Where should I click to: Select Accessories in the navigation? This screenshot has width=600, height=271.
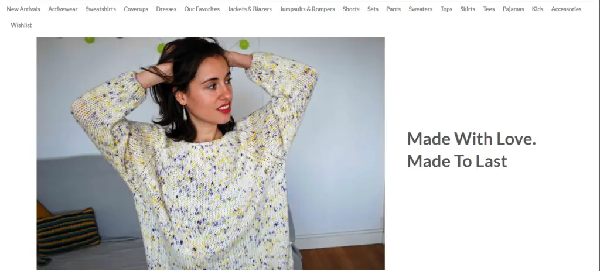click(x=567, y=9)
